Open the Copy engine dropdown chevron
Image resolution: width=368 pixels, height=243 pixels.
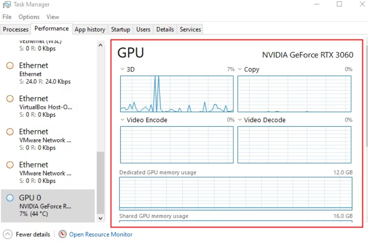point(240,69)
